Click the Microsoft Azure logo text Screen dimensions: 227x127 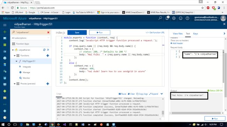(15, 18)
